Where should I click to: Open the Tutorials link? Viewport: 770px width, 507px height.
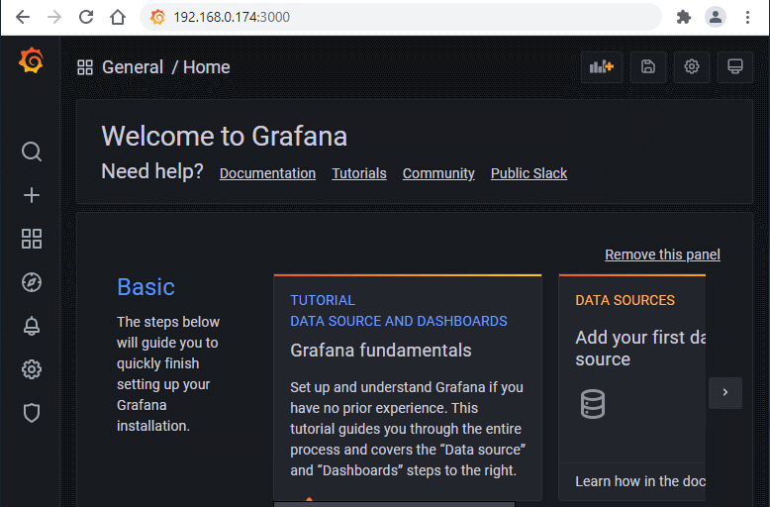tap(359, 173)
